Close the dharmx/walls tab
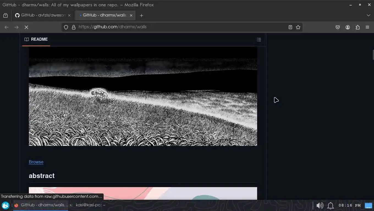 click(131, 15)
